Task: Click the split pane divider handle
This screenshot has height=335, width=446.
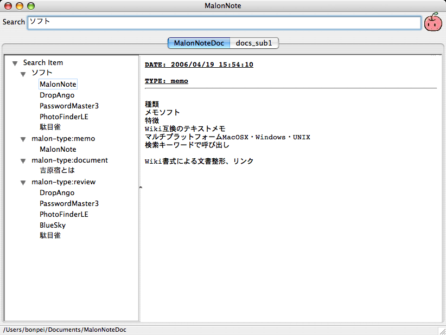Action: [140, 188]
